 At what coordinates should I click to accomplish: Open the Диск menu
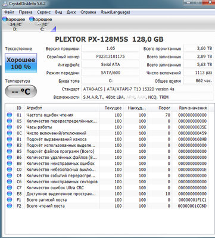pos(71,12)
